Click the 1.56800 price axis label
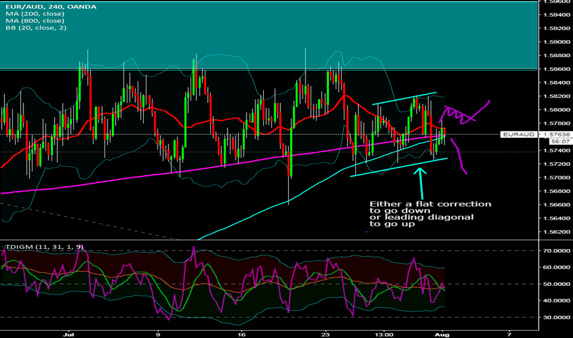This screenshot has width=573, height=338. 556,191
